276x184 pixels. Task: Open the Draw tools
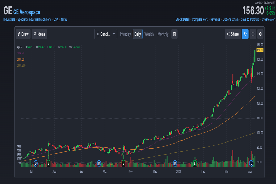pos(23,34)
